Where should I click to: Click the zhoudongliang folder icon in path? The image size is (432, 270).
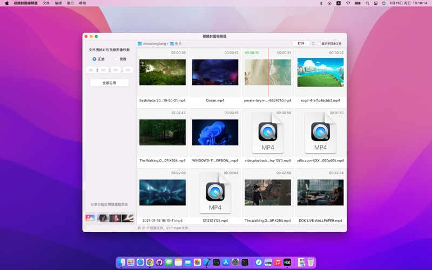pos(140,43)
